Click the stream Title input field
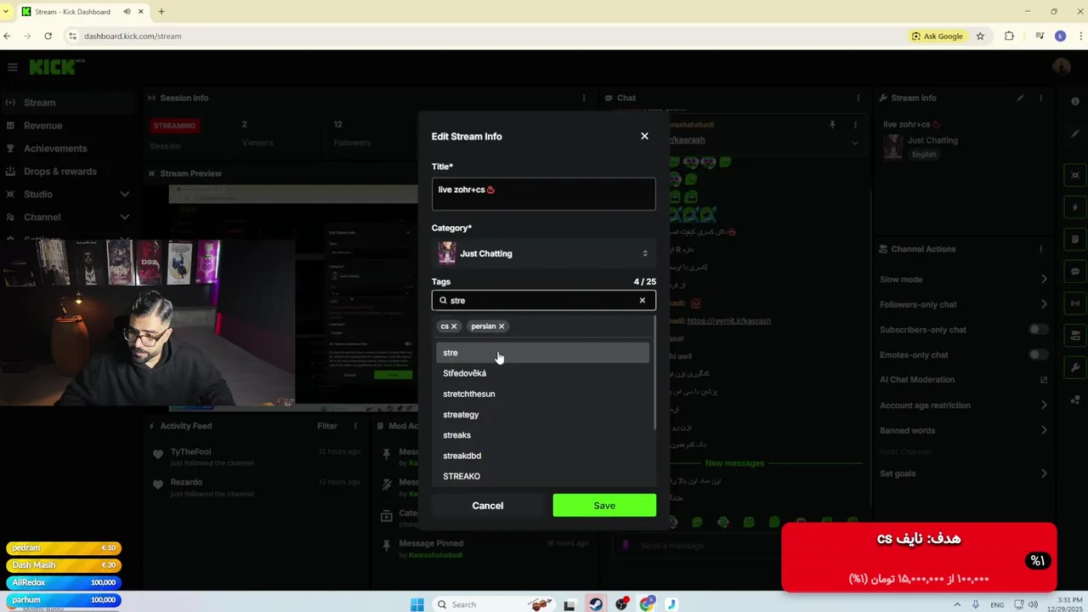 (543, 194)
